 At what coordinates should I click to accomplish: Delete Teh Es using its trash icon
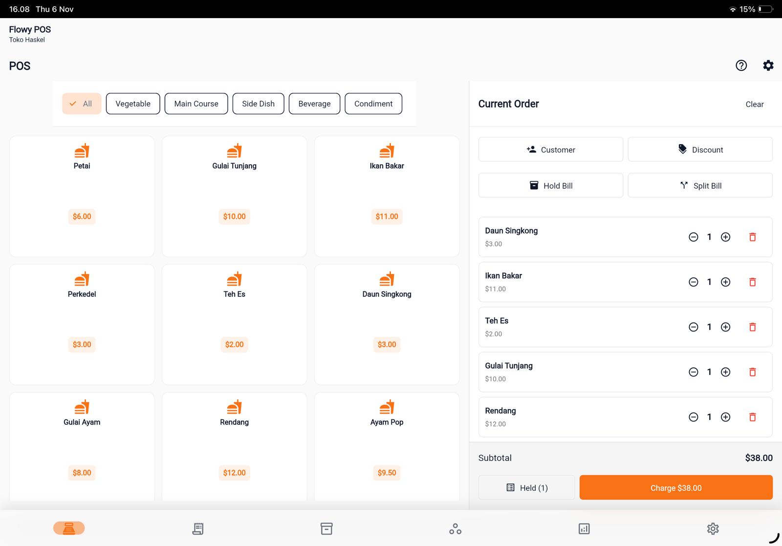pyautogui.click(x=752, y=327)
